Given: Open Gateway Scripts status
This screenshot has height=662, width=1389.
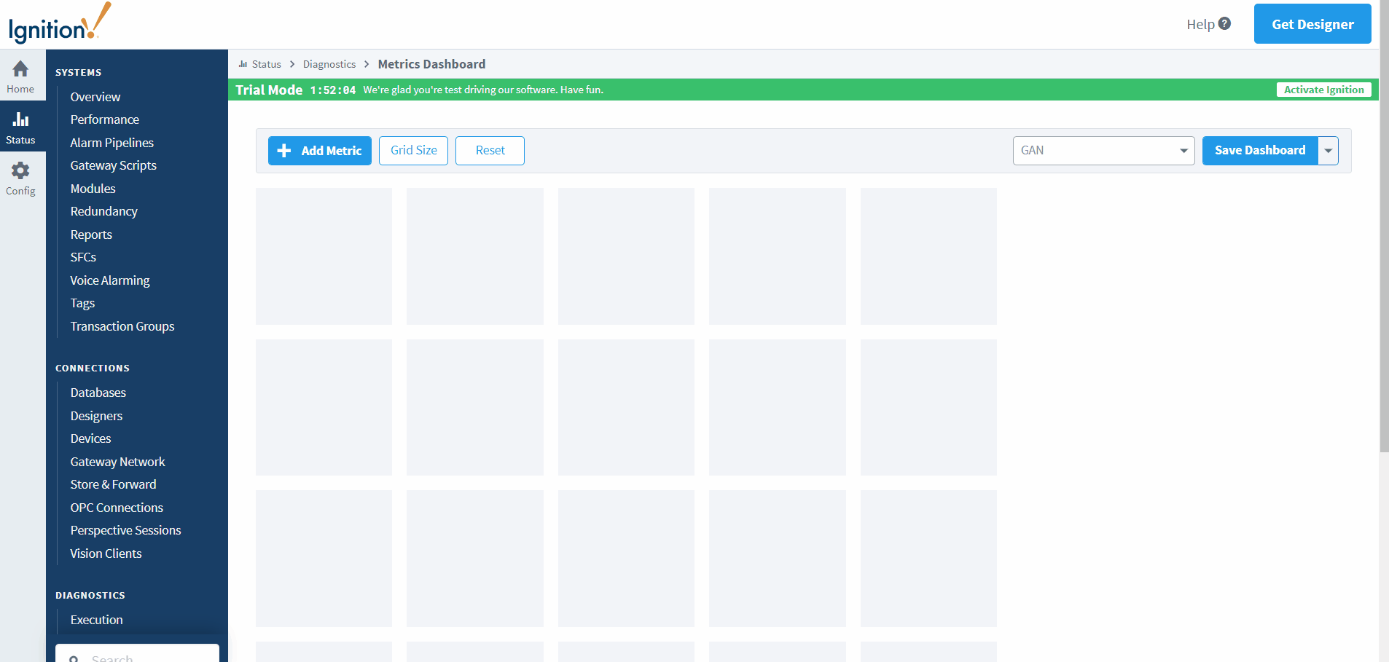Looking at the screenshot, I should [113, 165].
